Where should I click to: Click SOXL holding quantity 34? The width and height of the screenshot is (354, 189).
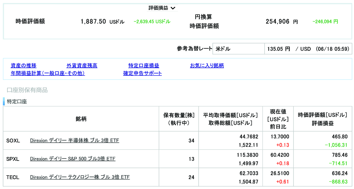(x=192, y=141)
